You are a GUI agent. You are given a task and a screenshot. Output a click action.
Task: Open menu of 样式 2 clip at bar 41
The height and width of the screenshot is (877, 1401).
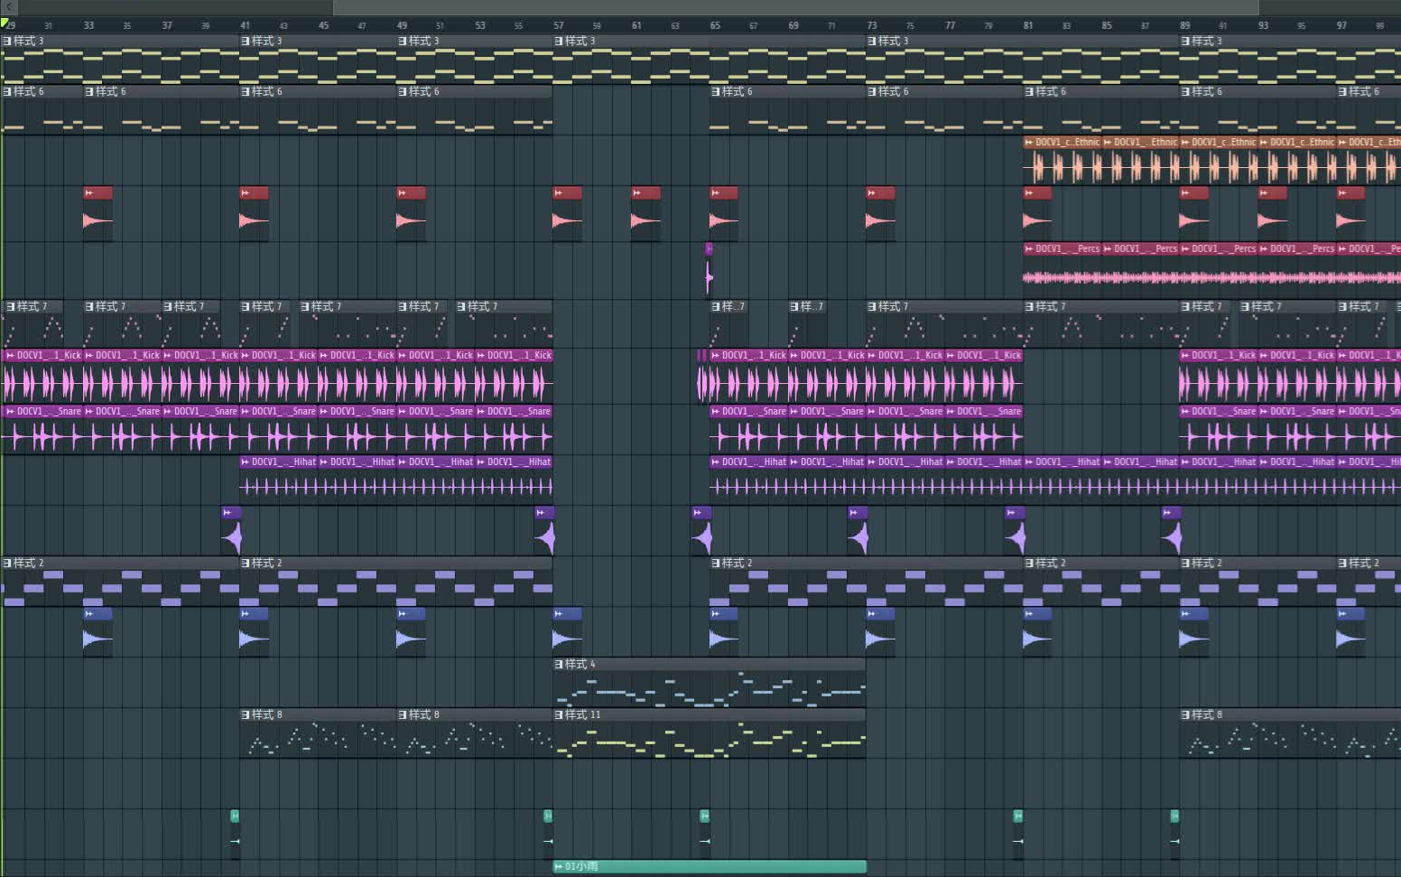pos(246,563)
